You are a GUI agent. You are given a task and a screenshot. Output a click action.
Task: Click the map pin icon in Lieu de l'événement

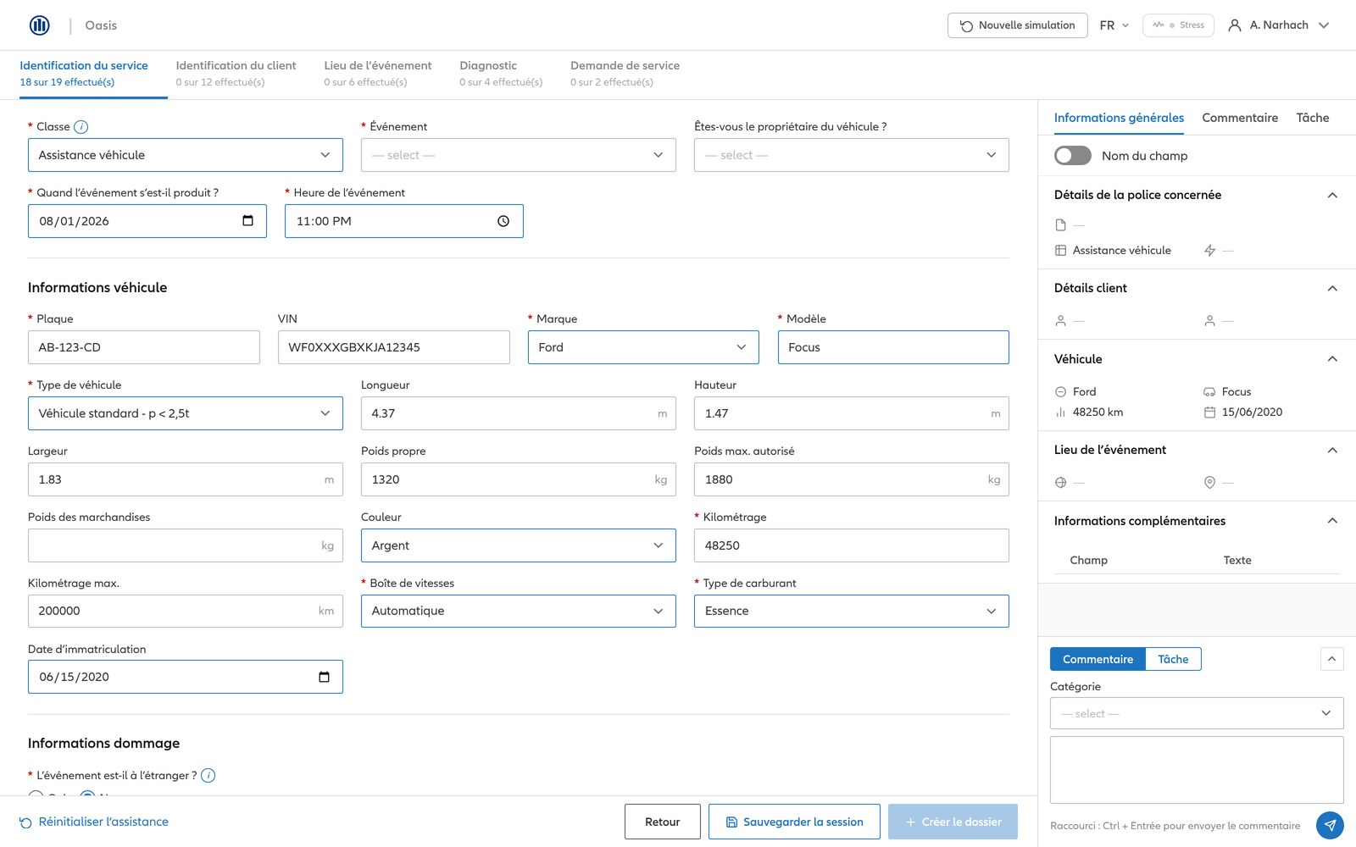click(x=1209, y=483)
